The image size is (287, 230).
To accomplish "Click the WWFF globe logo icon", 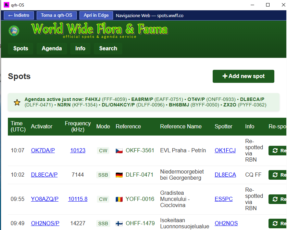I will (x=14, y=30).
